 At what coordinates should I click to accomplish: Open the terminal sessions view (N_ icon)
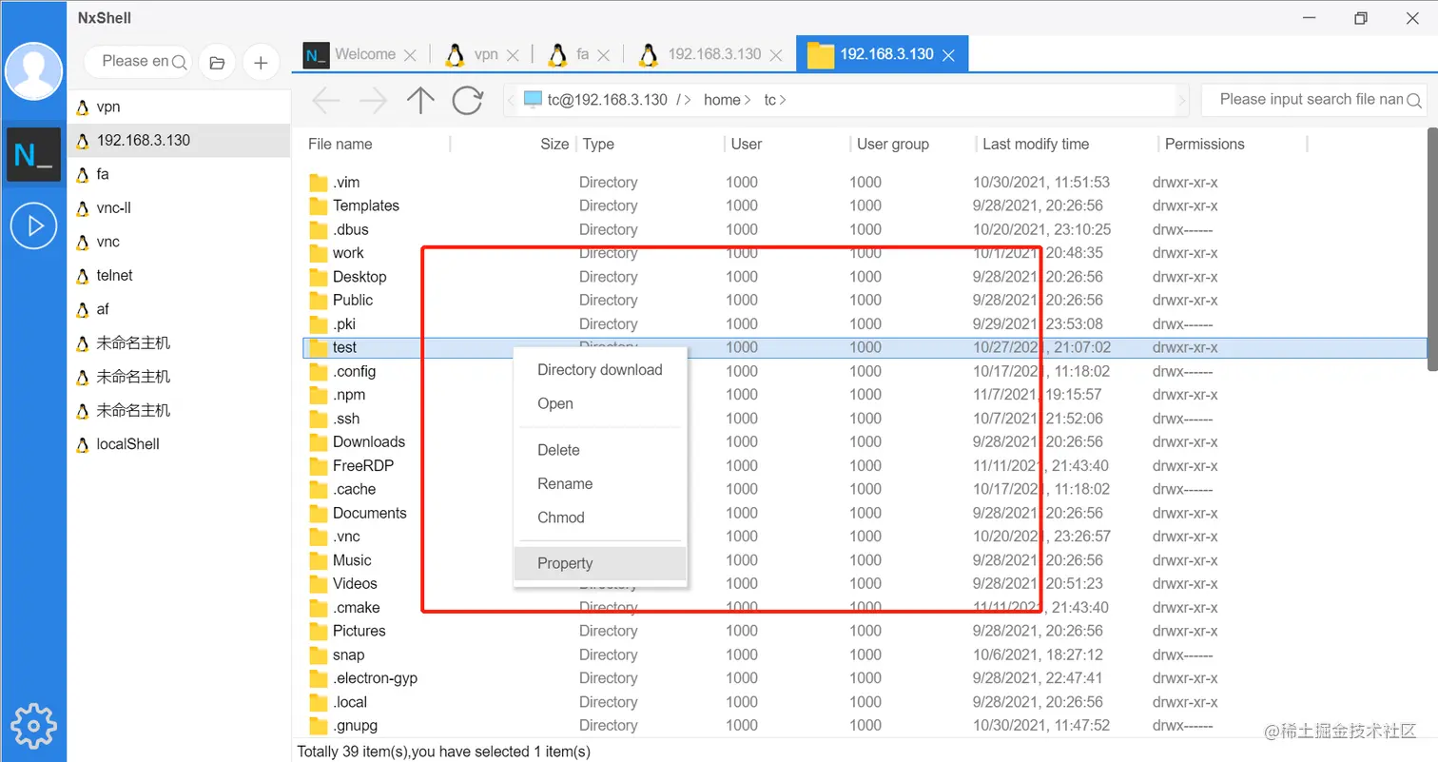coord(33,154)
